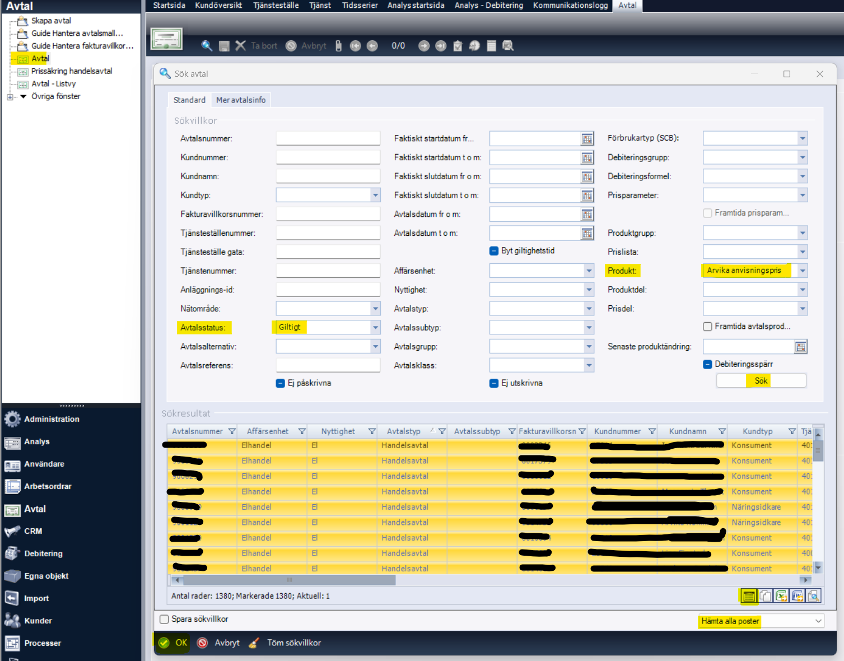Expand Övriga fönster tree node
This screenshot has height=661, width=844.
(x=10, y=97)
